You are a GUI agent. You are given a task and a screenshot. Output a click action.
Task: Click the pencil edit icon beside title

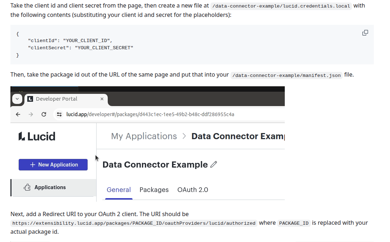click(214, 164)
